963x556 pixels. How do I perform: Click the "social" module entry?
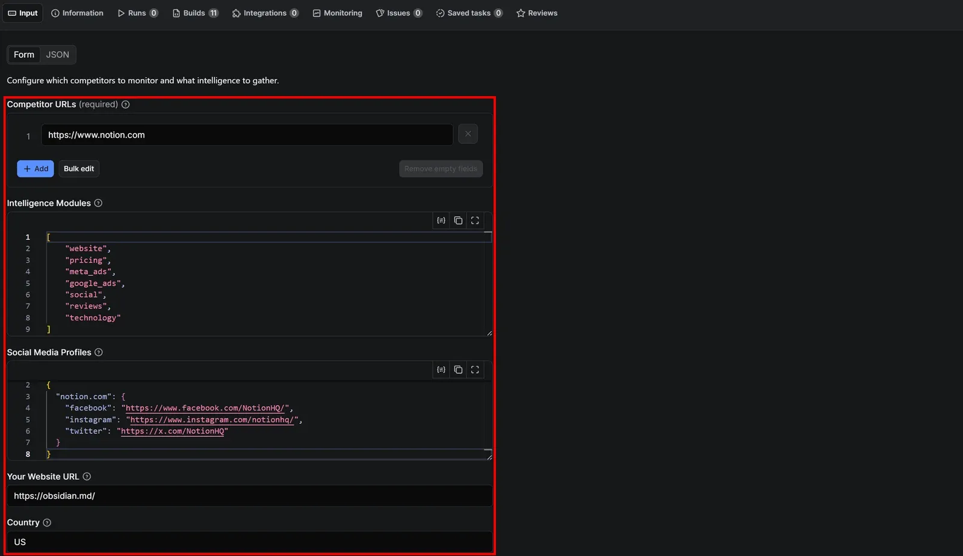tap(85, 295)
